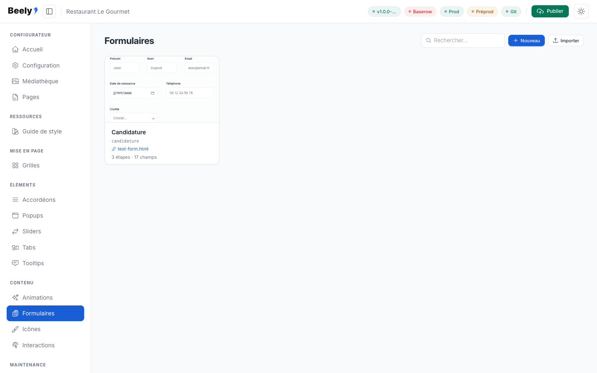The height and width of the screenshot is (373, 597).
Task: Click the Animations sparkle icon
Action: pyautogui.click(x=15, y=298)
